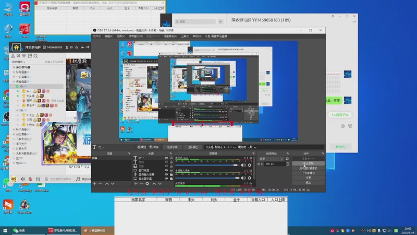417x235 pixels.
Task: Open the search magnifier in YY toolbar
Action: tap(35, 56)
